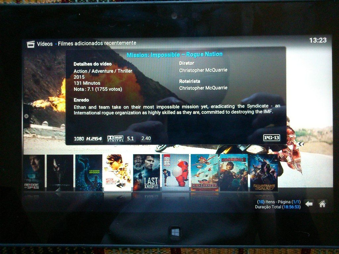Image resolution: width=339 pixels, height=254 pixels.
Task: Click 'Action / Adventure / Thriller' genre text
Action: 103,71
